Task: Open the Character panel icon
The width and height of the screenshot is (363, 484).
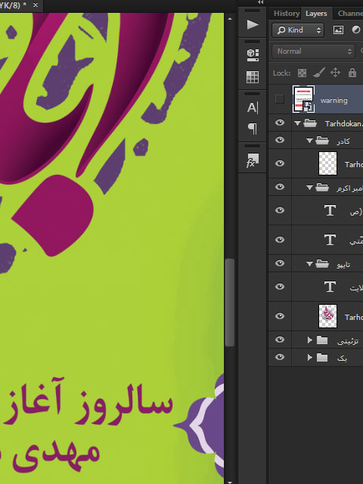Action: (253, 107)
